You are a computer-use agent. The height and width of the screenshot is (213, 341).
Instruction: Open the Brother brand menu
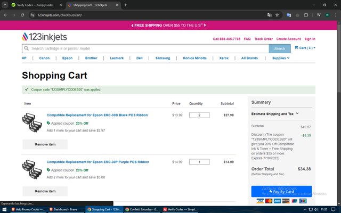(91, 58)
